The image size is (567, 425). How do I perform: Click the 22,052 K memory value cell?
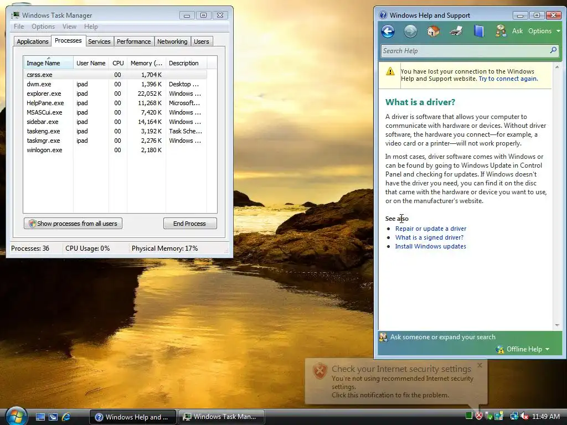click(150, 94)
